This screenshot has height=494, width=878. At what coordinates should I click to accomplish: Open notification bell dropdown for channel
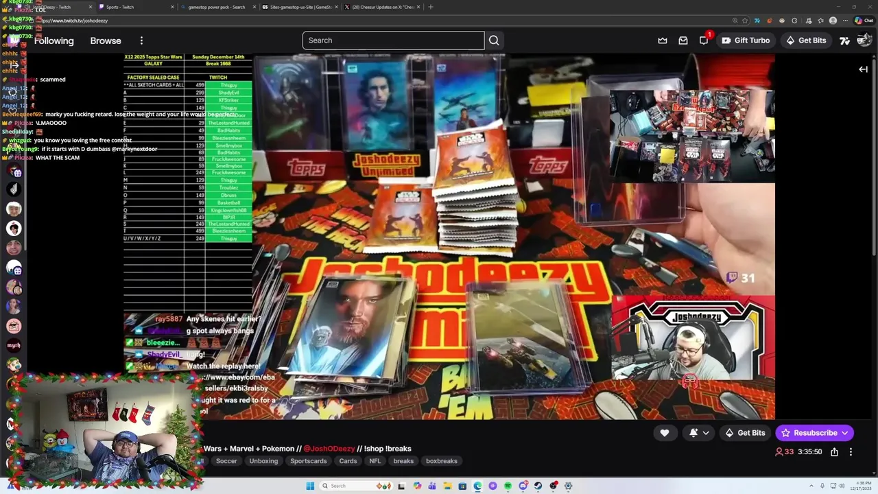click(x=698, y=432)
